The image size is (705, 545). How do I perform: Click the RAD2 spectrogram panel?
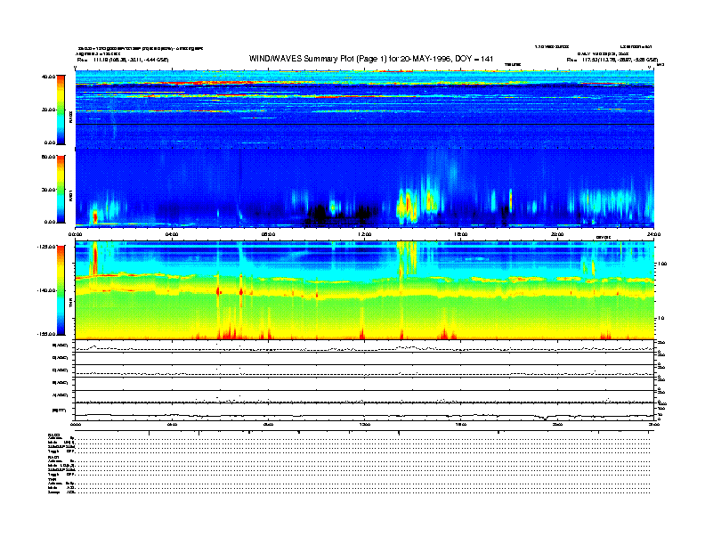click(x=365, y=110)
